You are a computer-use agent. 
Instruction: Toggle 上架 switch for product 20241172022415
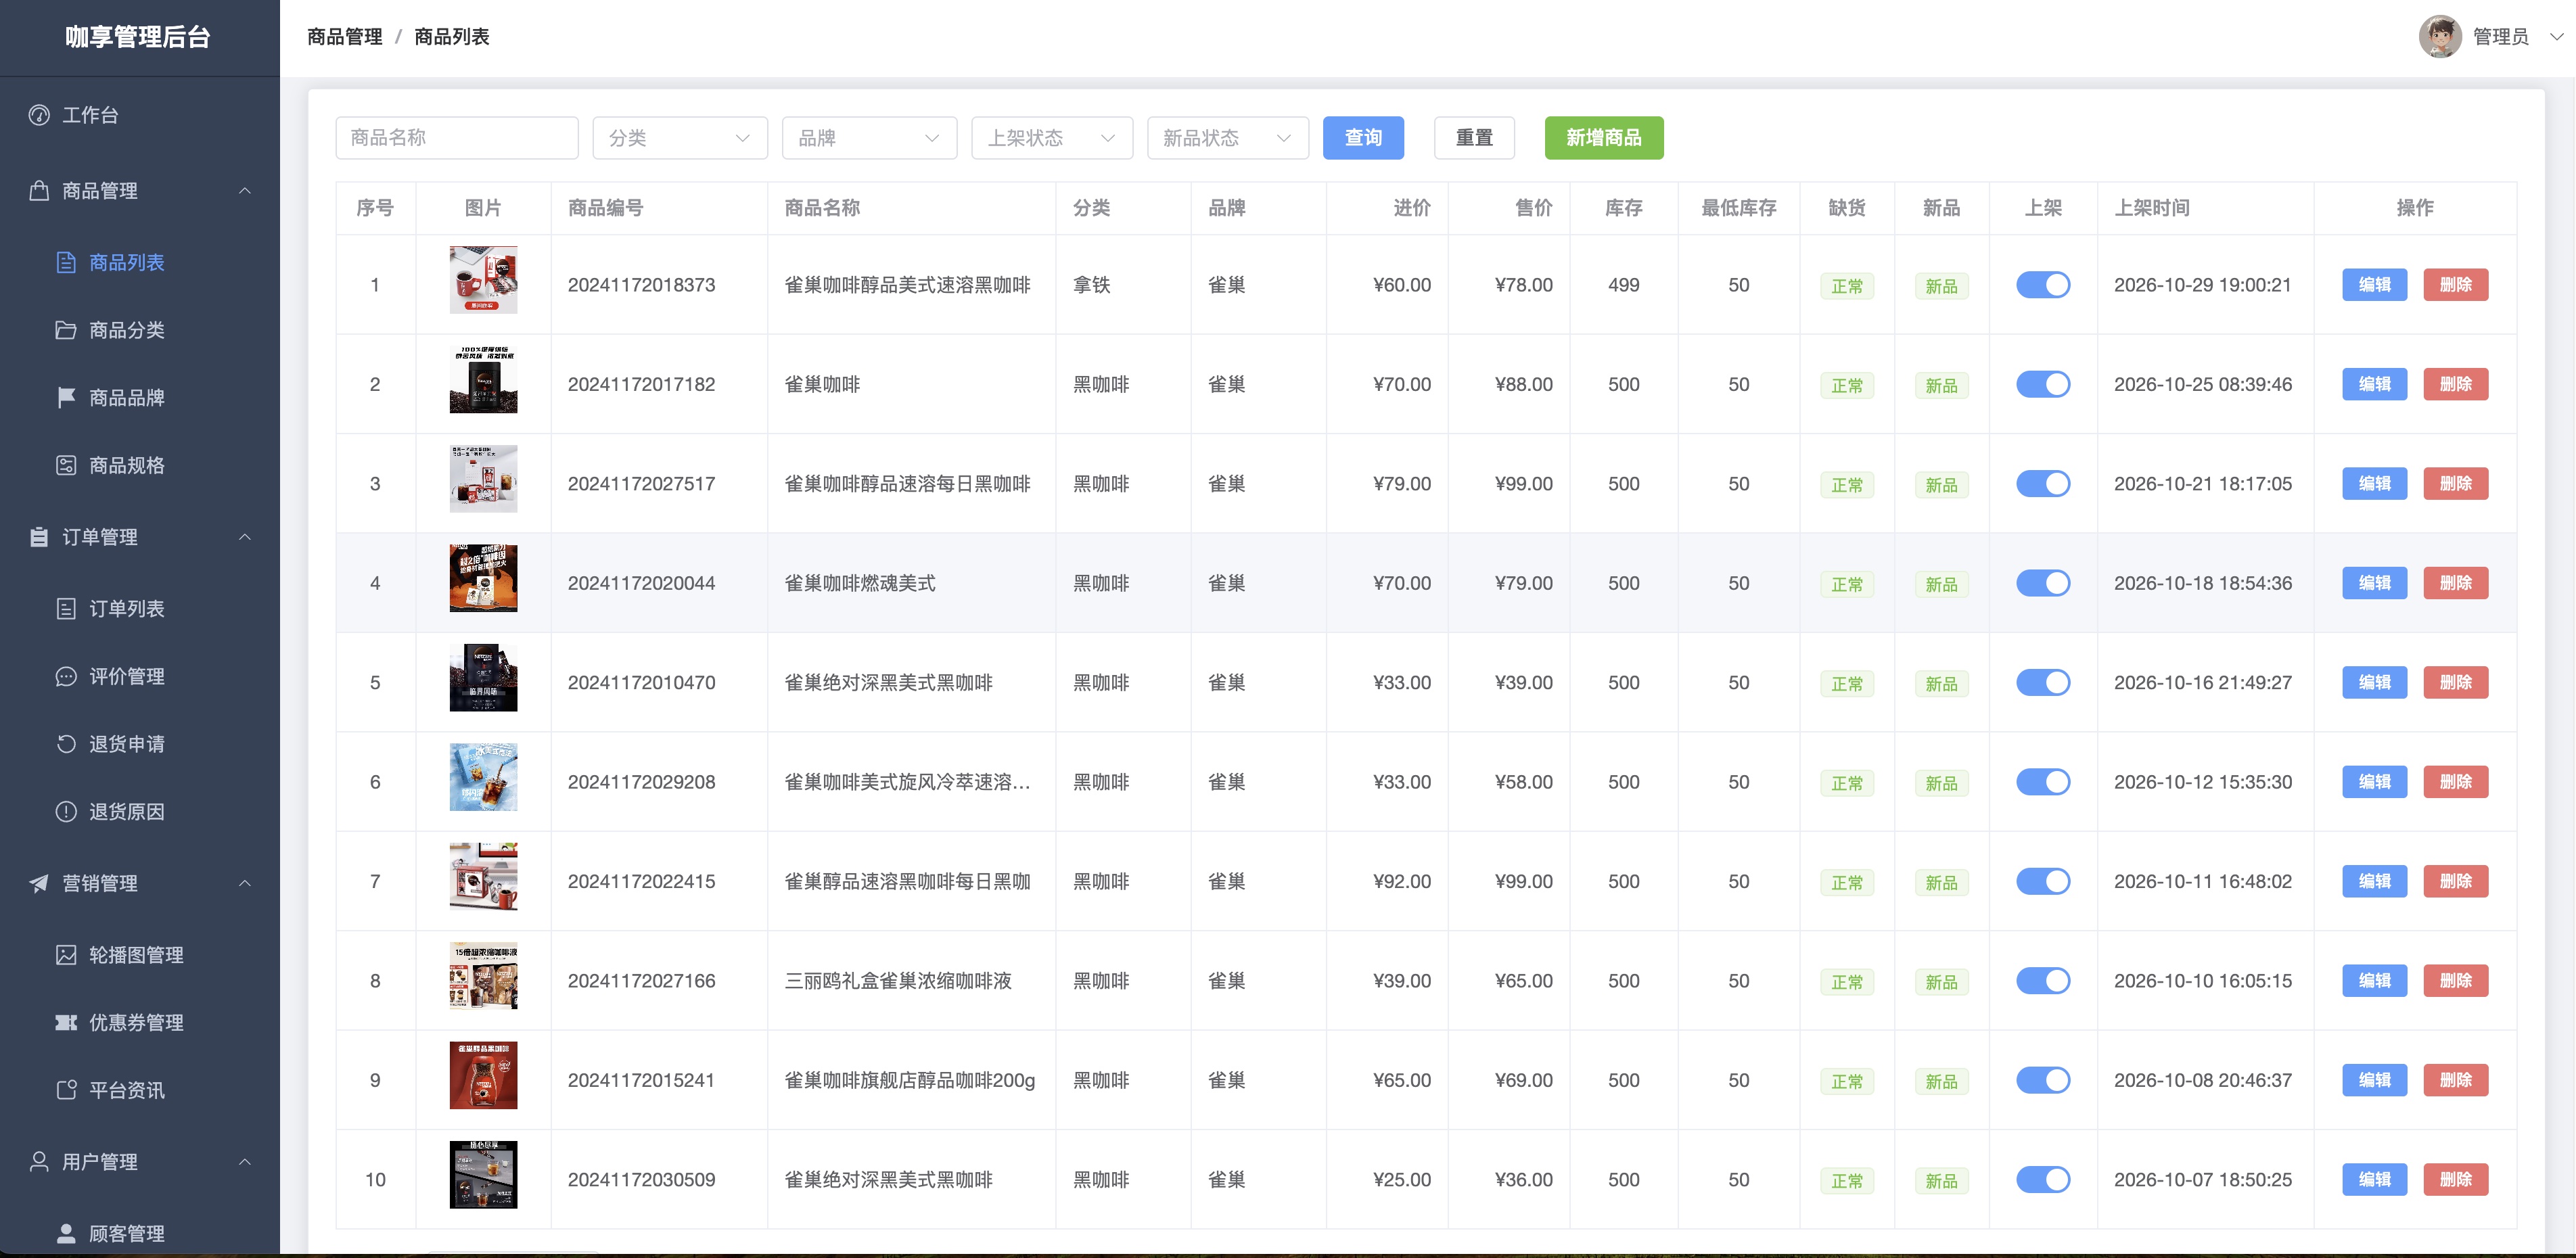click(x=2043, y=881)
